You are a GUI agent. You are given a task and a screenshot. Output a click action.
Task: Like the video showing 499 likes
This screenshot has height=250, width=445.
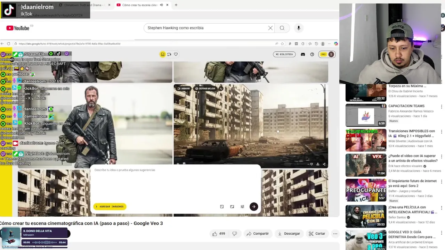tap(219, 234)
